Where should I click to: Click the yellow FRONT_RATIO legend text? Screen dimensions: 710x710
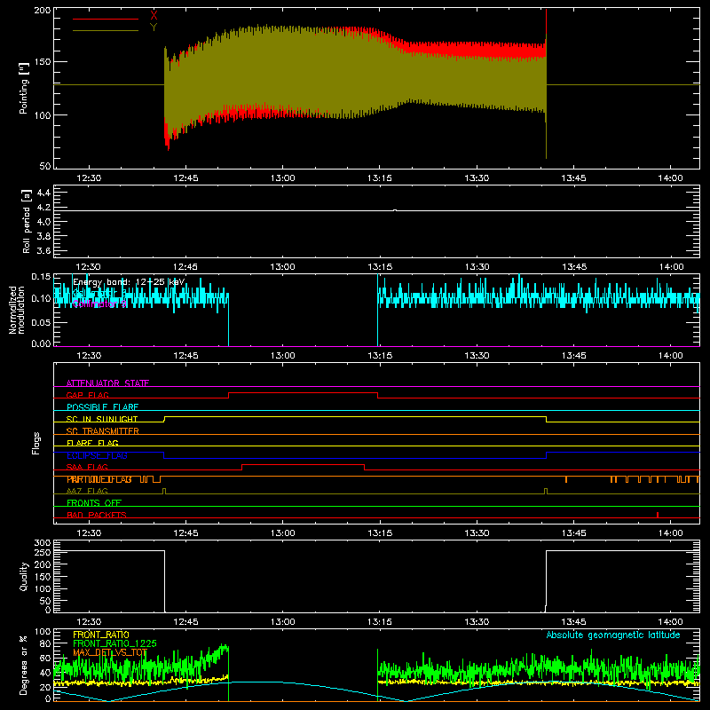[101, 635]
